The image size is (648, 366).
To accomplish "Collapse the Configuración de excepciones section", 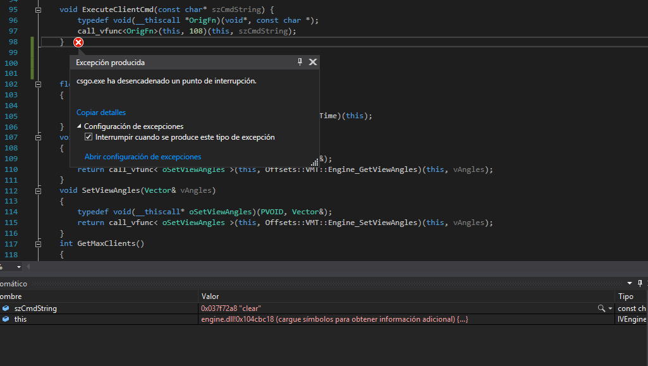I will coord(80,126).
